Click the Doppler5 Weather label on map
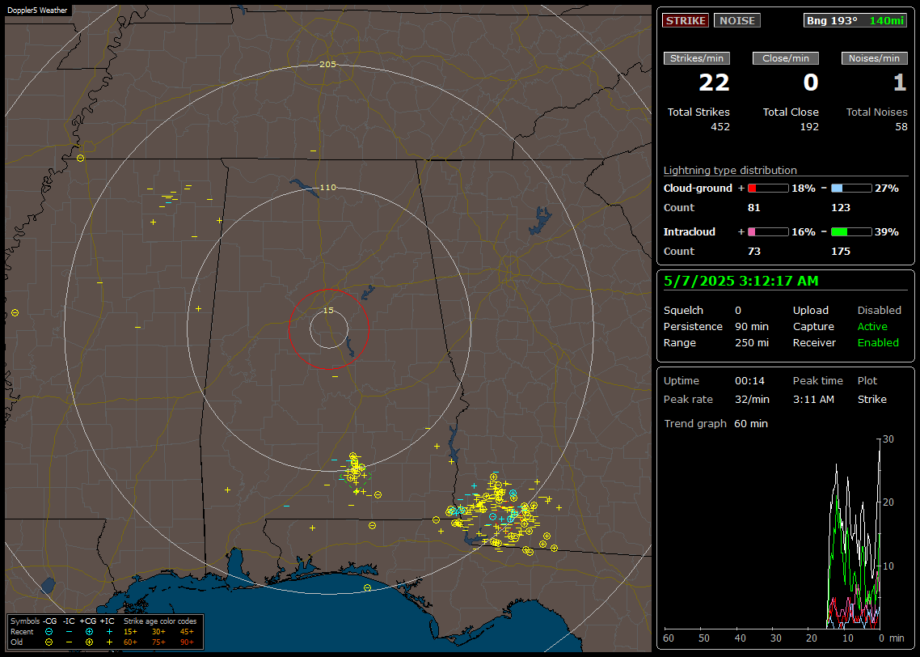 tap(37, 10)
